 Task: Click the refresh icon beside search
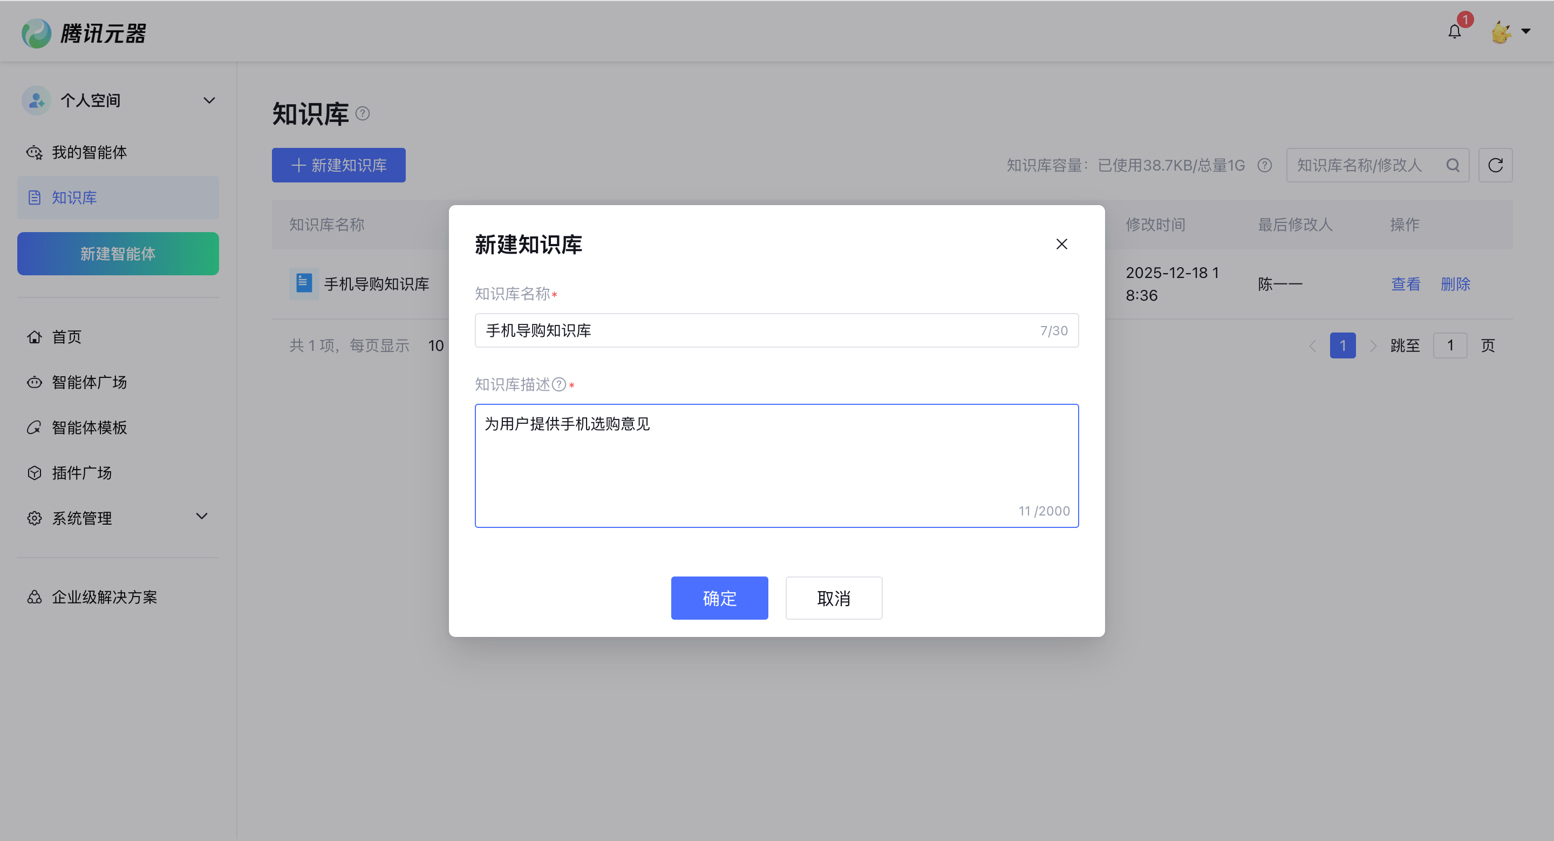coord(1495,165)
